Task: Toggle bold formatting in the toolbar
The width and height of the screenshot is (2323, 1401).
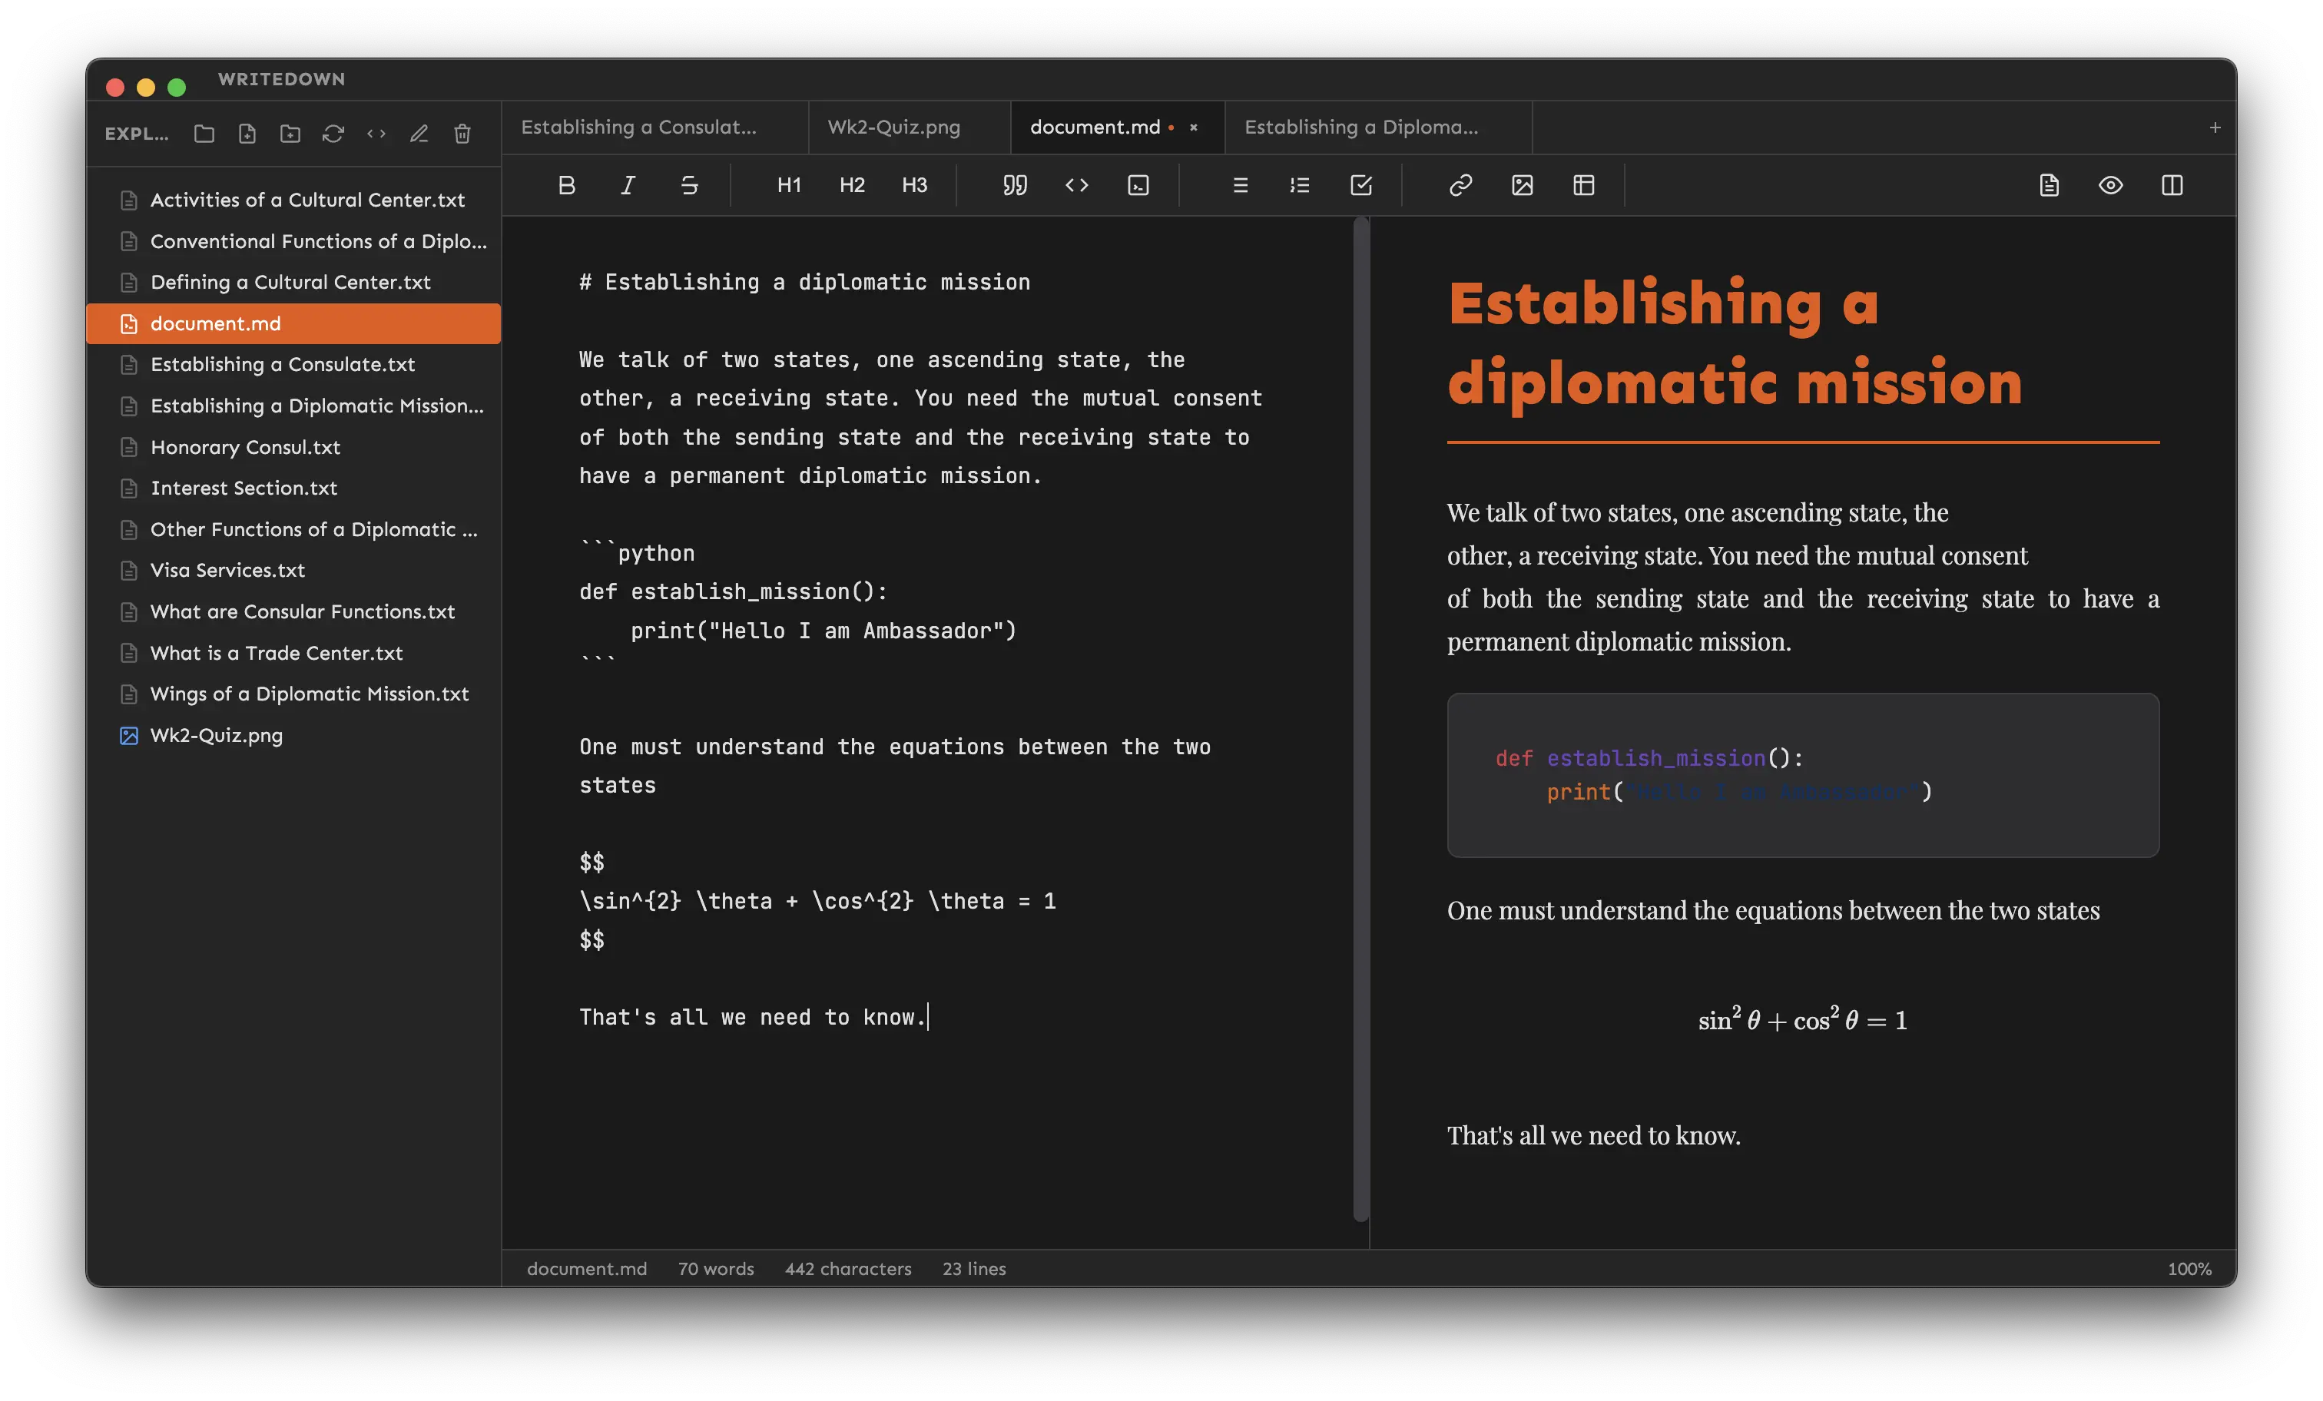Action: coord(567,185)
